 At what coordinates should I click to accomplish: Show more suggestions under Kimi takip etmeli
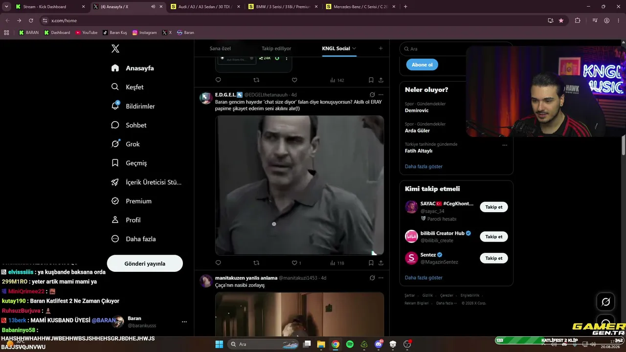click(x=424, y=278)
